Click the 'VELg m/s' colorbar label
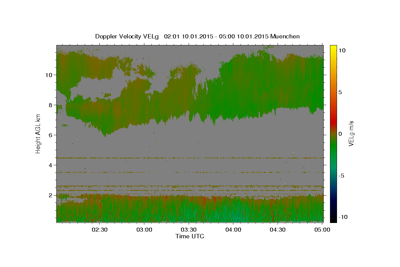 click(x=351, y=133)
